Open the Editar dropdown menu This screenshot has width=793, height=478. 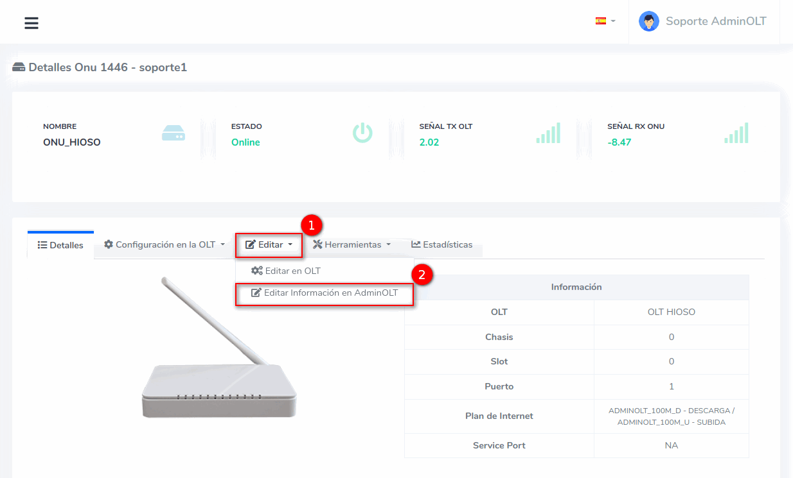[x=269, y=244]
